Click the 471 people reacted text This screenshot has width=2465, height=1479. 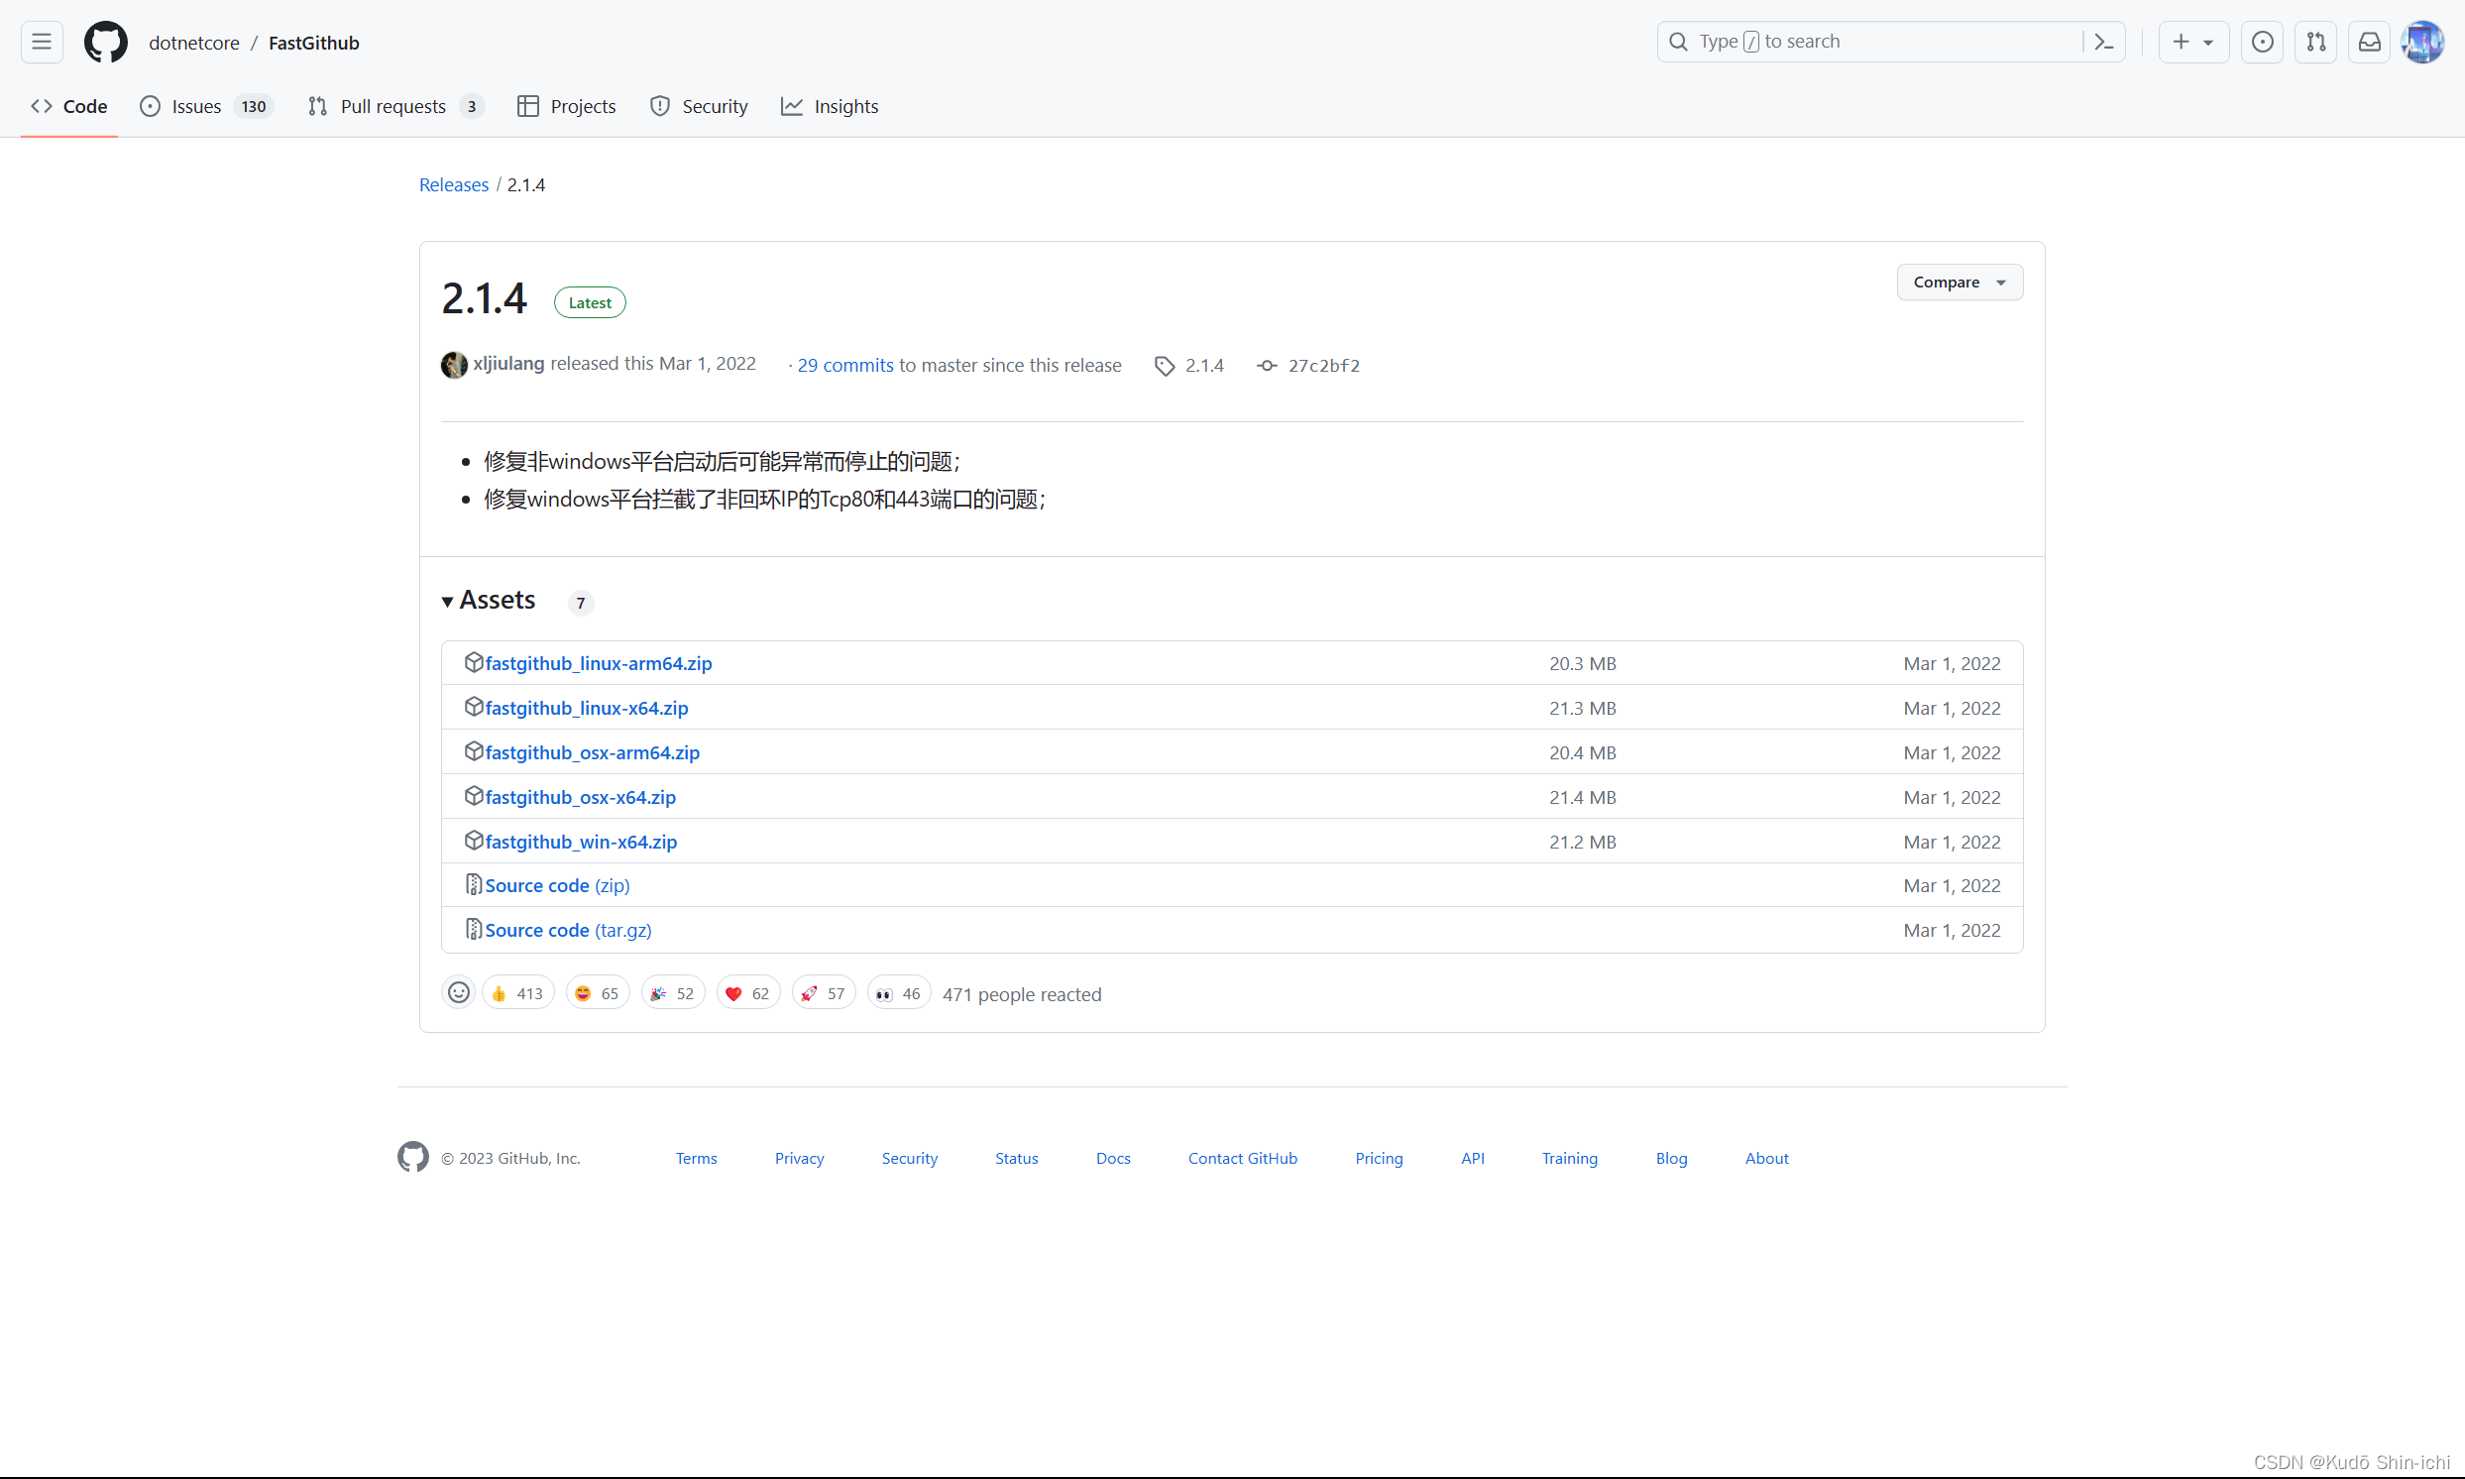click(1021, 994)
